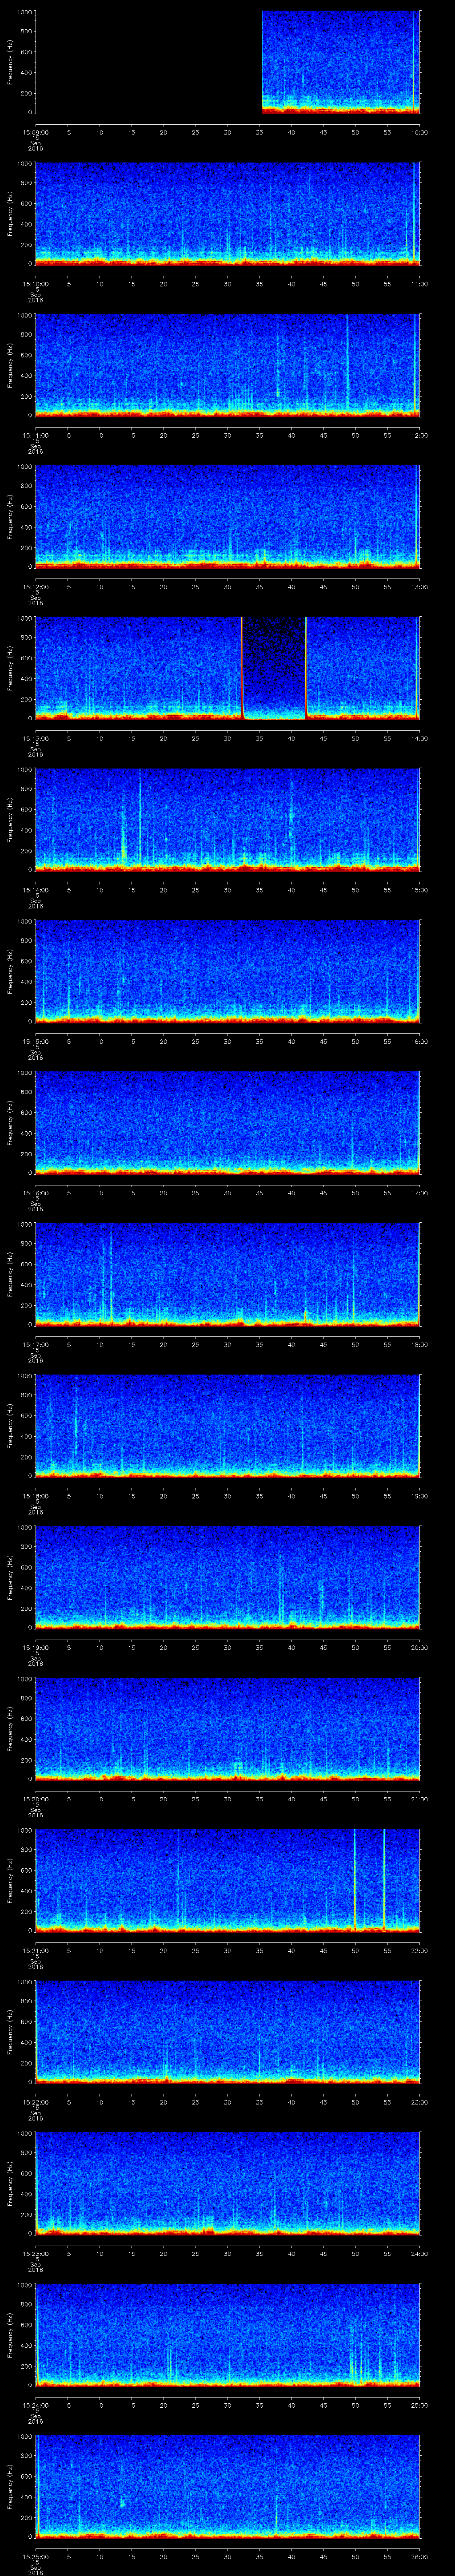This screenshot has height=2576, width=455.
Task: Select the spectrogram panel starting at 15:19:00
Action: point(227,1576)
